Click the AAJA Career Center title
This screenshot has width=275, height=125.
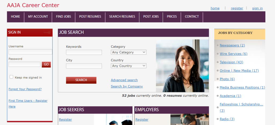pos(33,5)
